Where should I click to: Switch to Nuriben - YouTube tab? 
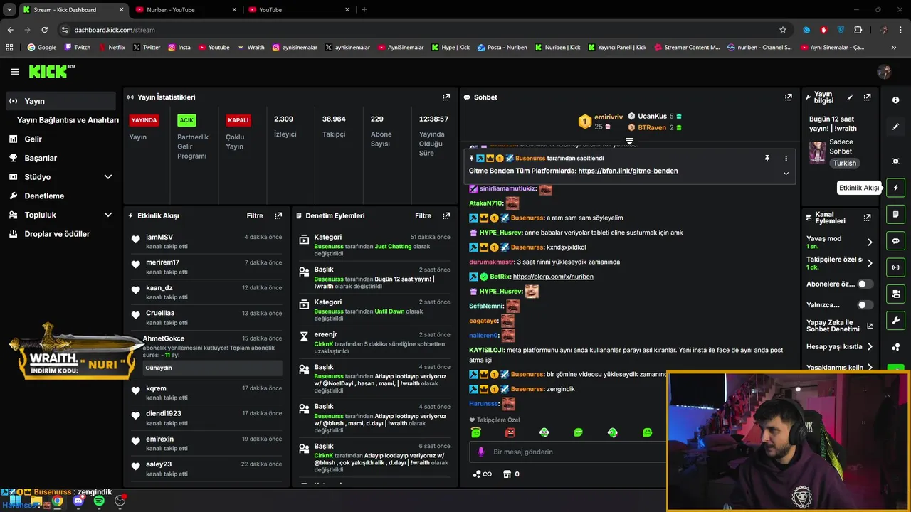186,9
